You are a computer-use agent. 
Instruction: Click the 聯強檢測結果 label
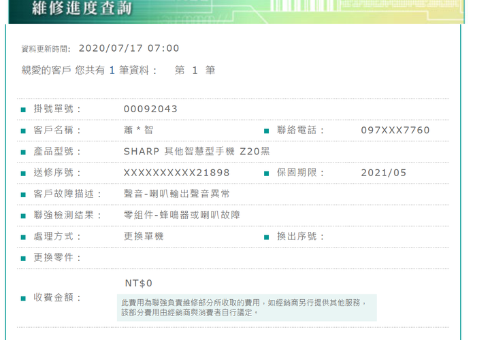tap(67, 215)
